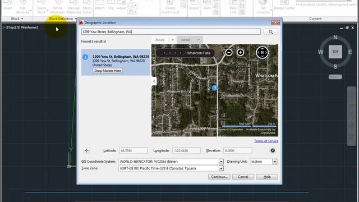Click the Define Attributes ribbon icon

point(57,7)
